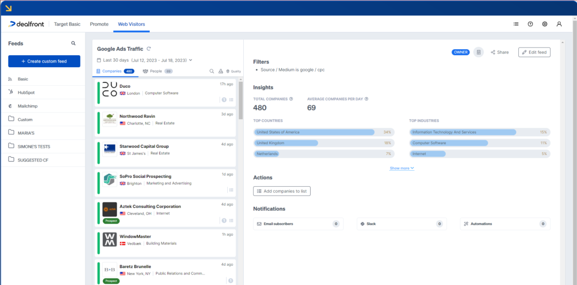The image size is (577, 285).
Task: Open the Target Basic tab
Action: point(67,24)
